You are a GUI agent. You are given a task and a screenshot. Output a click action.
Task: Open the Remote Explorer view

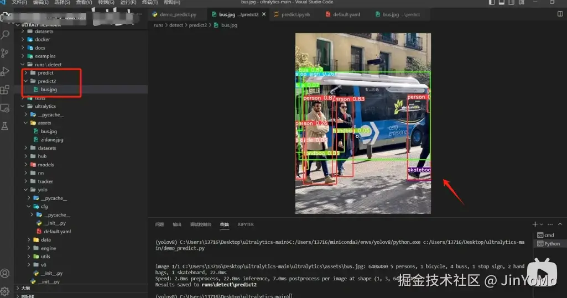tap(5, 108)
